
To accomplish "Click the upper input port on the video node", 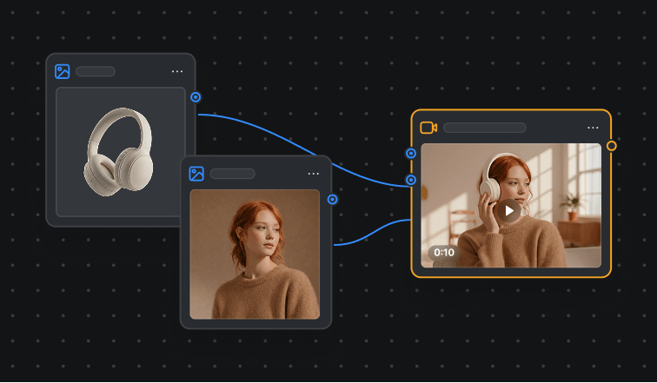I will 411,153.
